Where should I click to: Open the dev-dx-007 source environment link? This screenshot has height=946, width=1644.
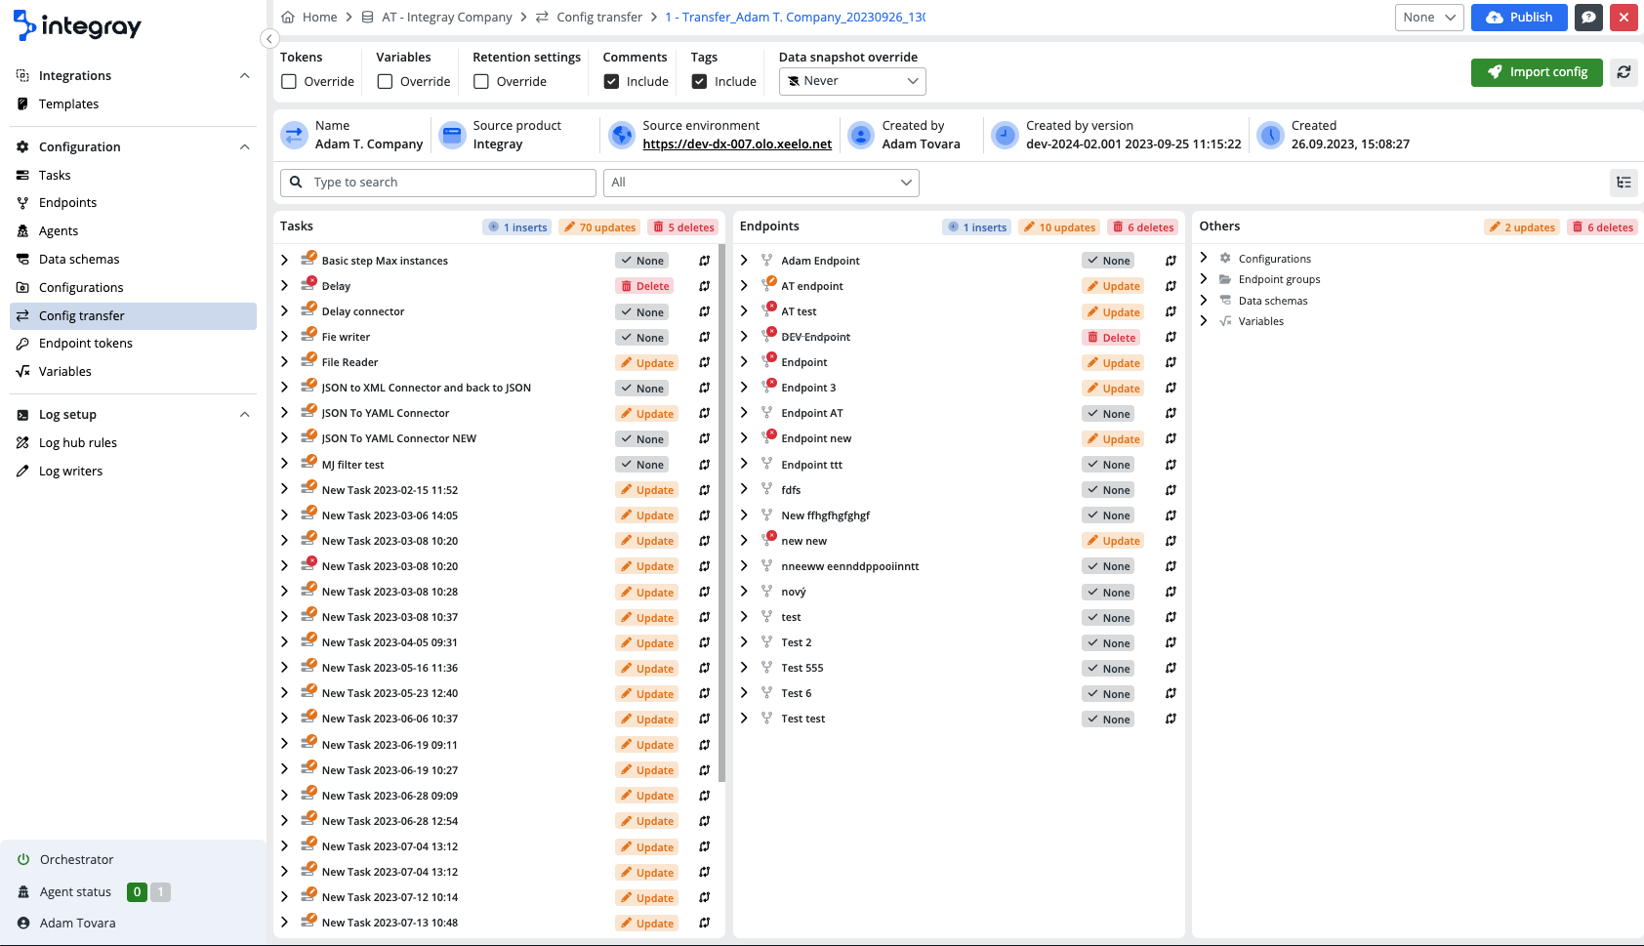pyautogui.click(x=737, y=144)
